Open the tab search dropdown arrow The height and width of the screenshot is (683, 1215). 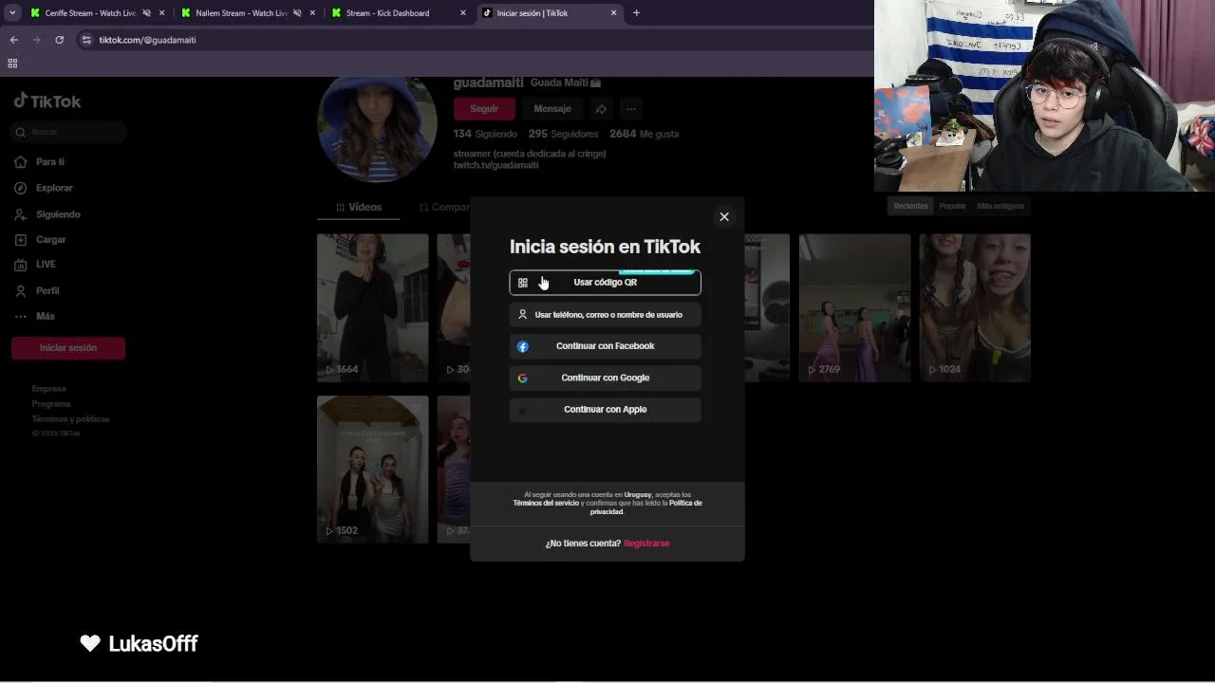[x=12, y=13]
